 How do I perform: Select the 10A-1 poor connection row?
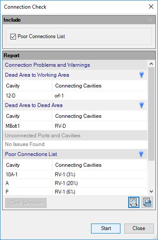pyautogui.click(x=75, y=175)
